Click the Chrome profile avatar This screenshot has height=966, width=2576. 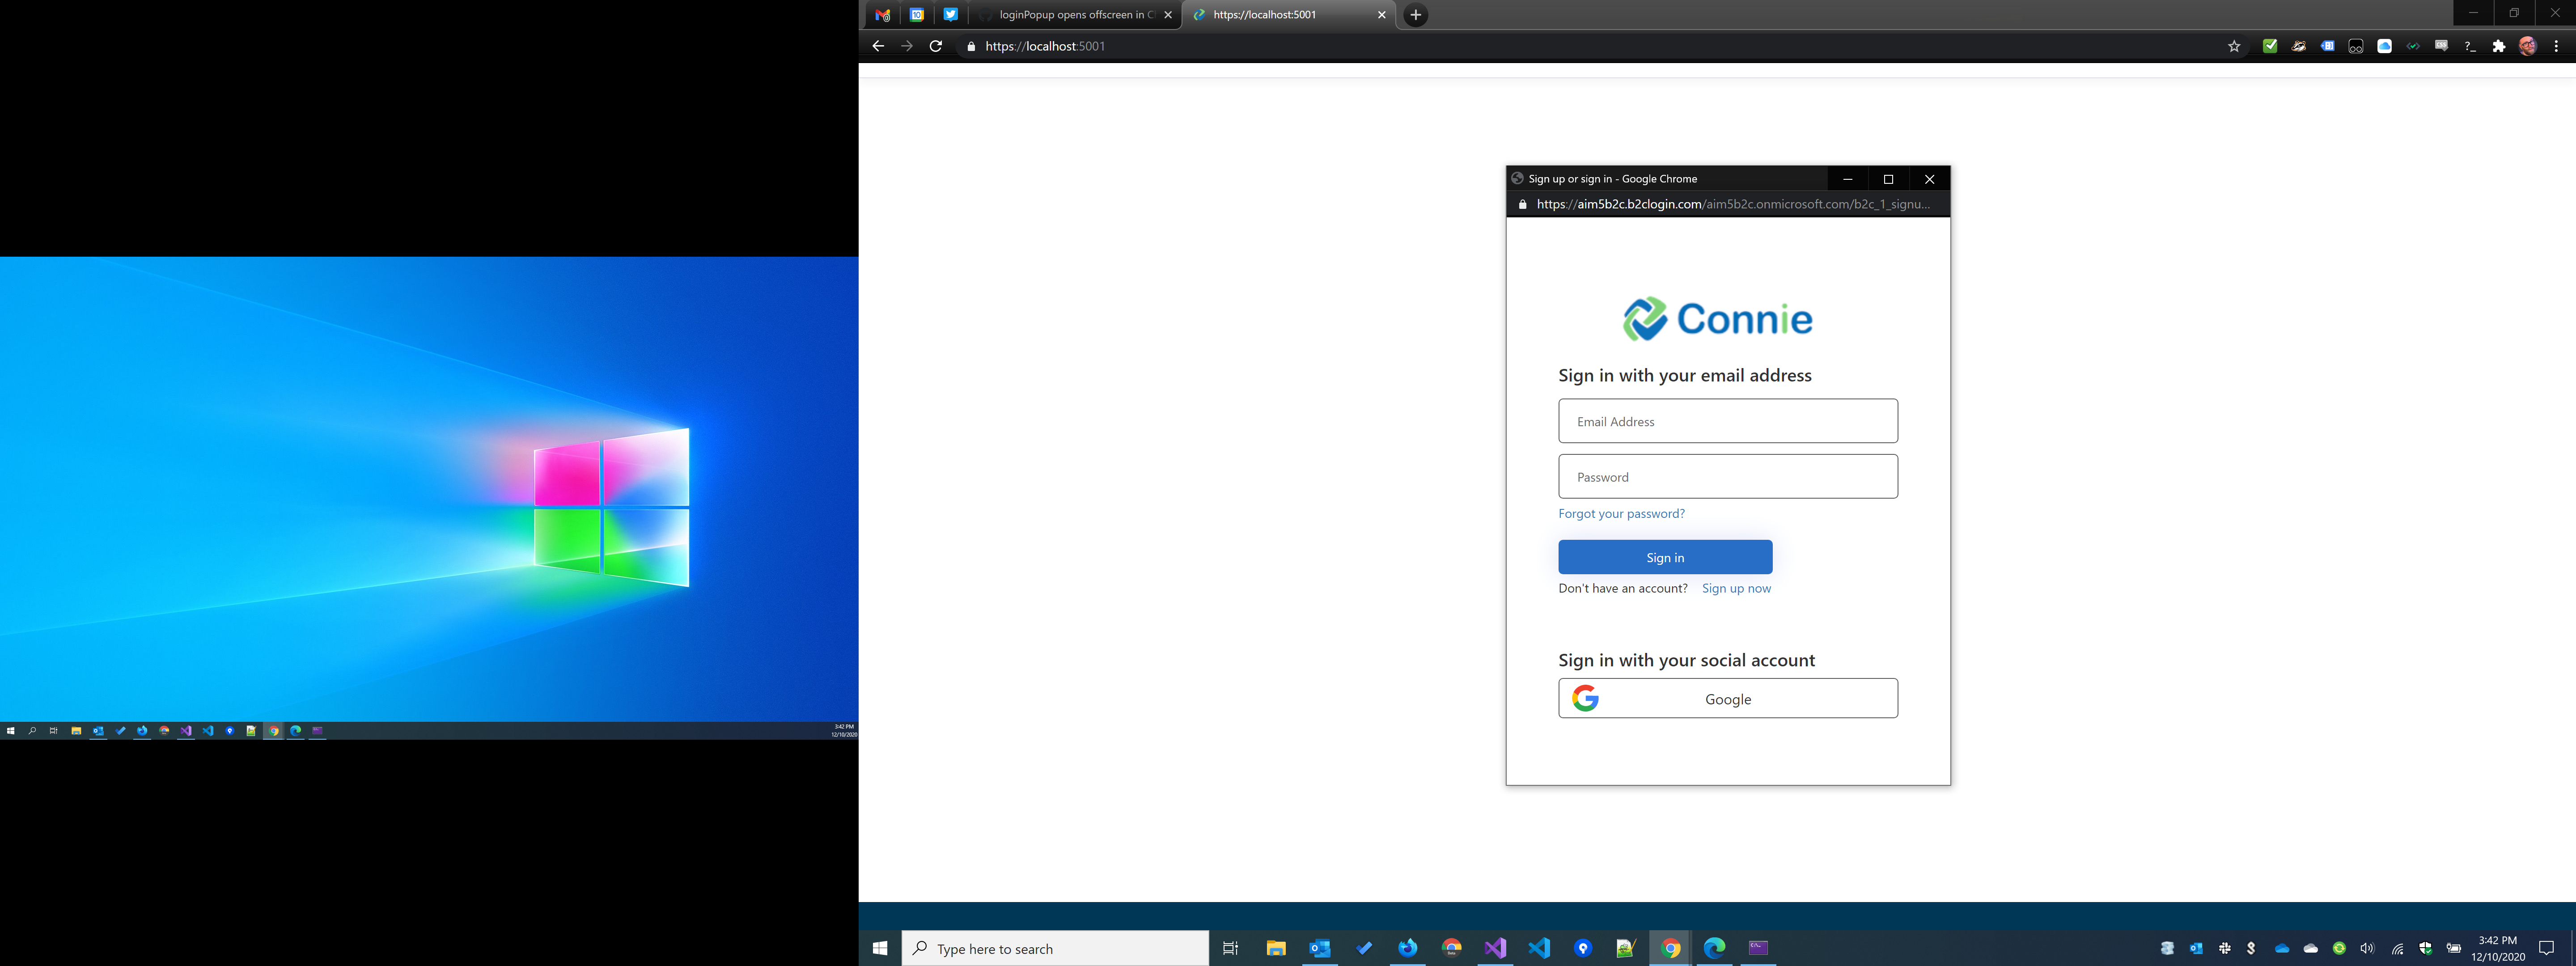(x=2529, y=46)
